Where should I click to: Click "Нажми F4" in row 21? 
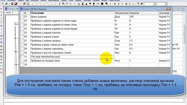[165, 17]
